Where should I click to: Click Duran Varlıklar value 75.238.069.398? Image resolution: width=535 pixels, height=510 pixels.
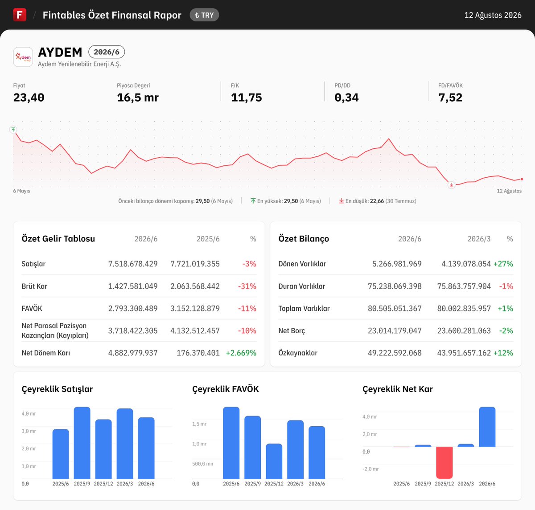395,286
